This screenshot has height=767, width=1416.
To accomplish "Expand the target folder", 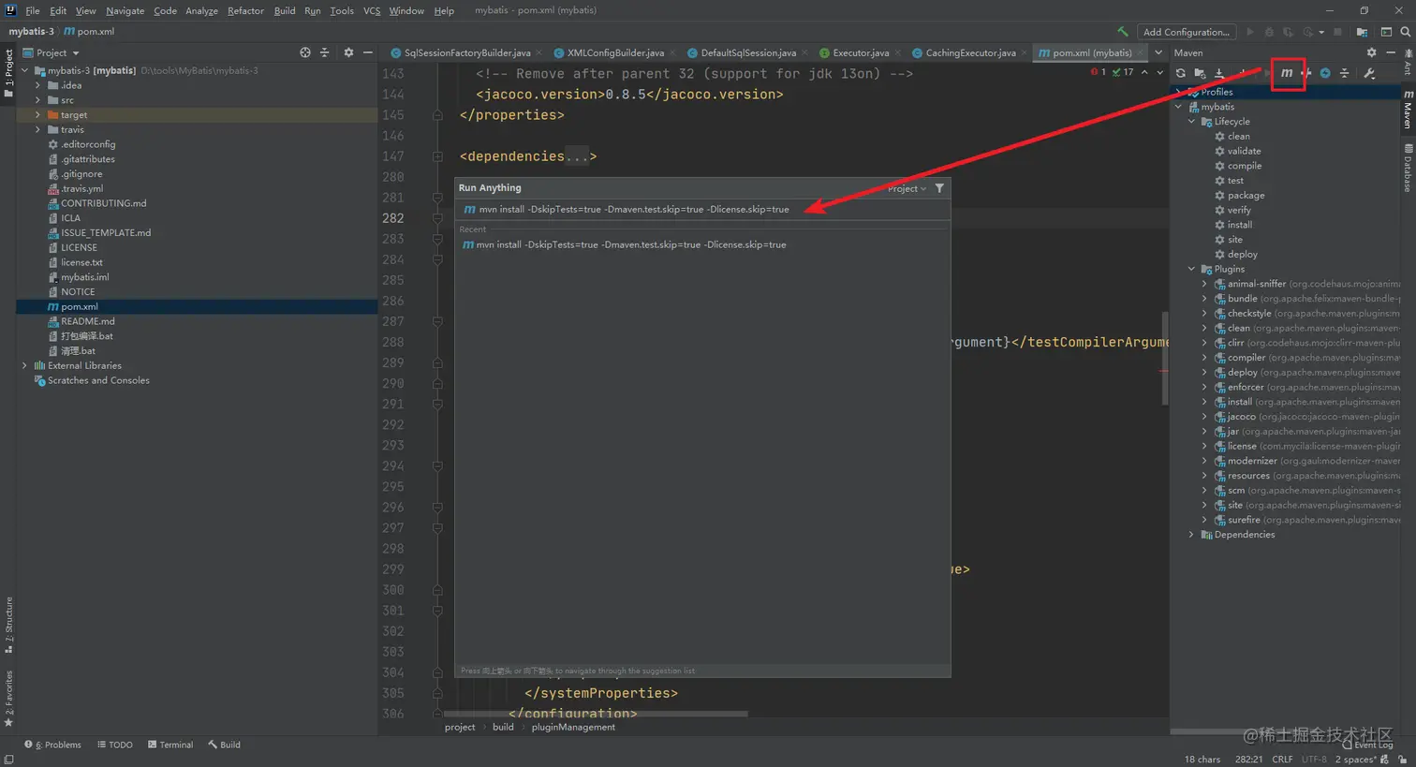I will point(38,115).
